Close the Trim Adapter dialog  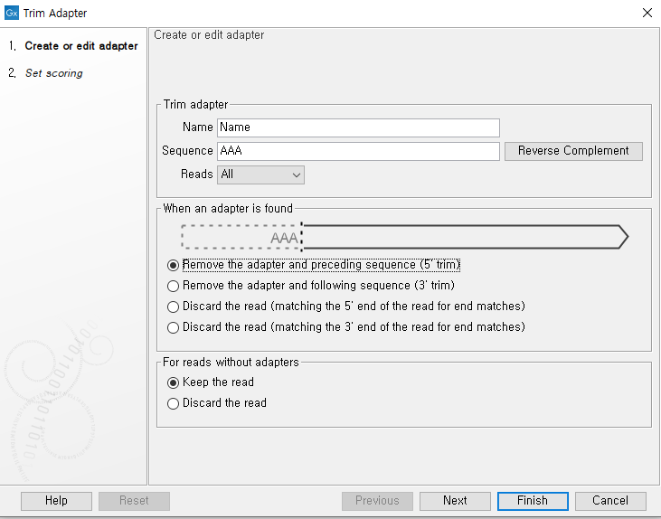point(647,13)
